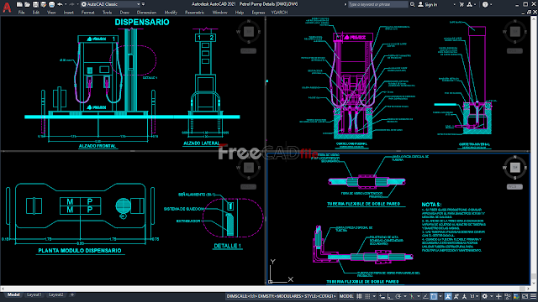Add a new layout with plus tab

(72, 294)
